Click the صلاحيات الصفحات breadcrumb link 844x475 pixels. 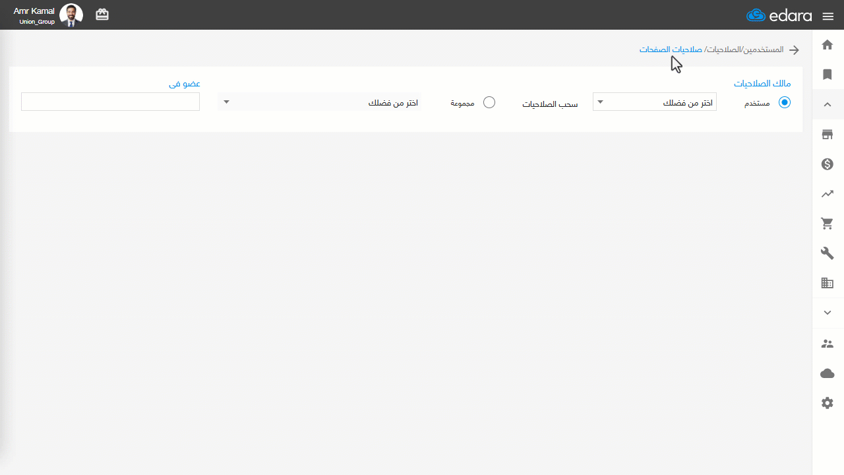(x=671, y=49)
